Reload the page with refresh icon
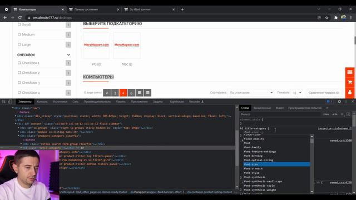 20,18
